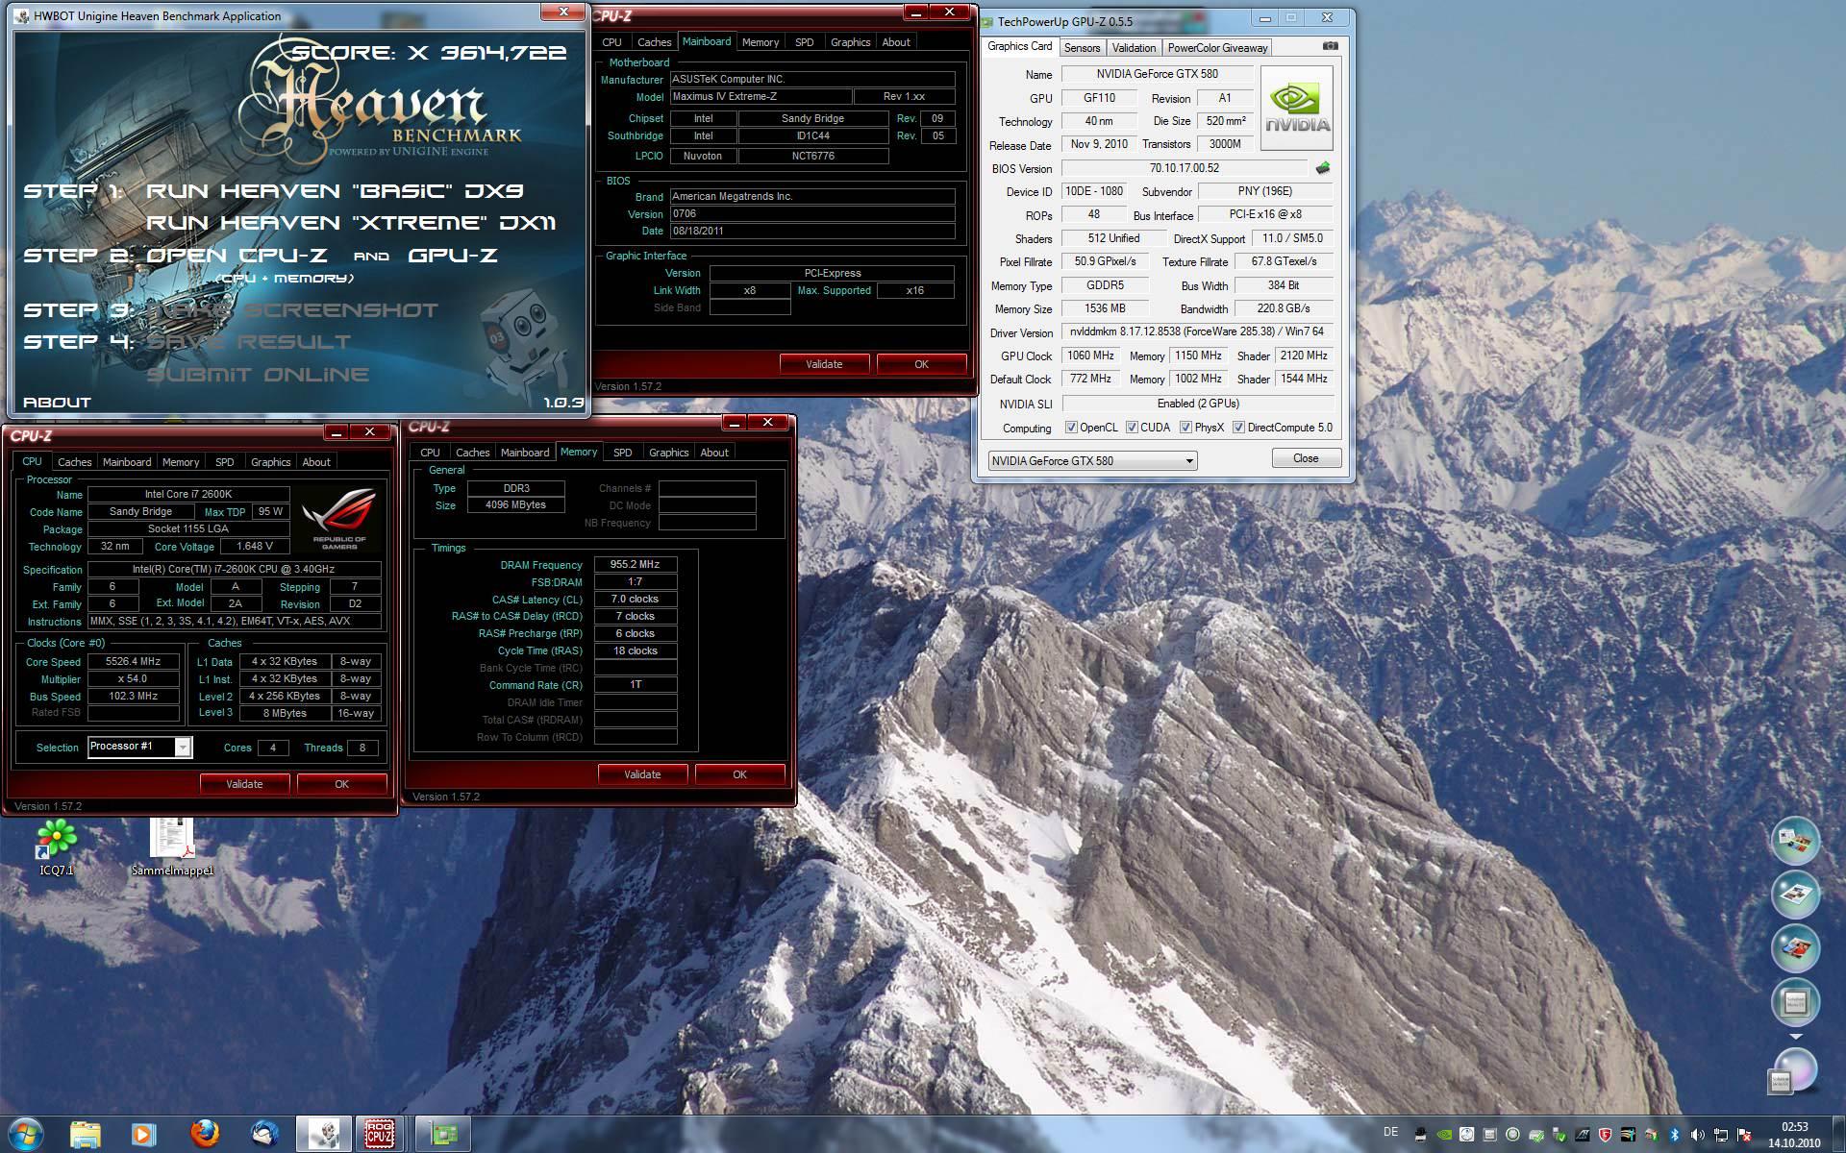Select About tab in the Mainboard CPU-Z window
Screen dimensions: 1846x1153
coord(896,42)
